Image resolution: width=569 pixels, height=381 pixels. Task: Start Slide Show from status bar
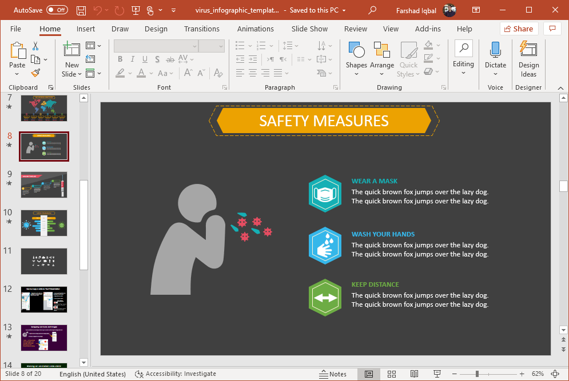(437, 374)
